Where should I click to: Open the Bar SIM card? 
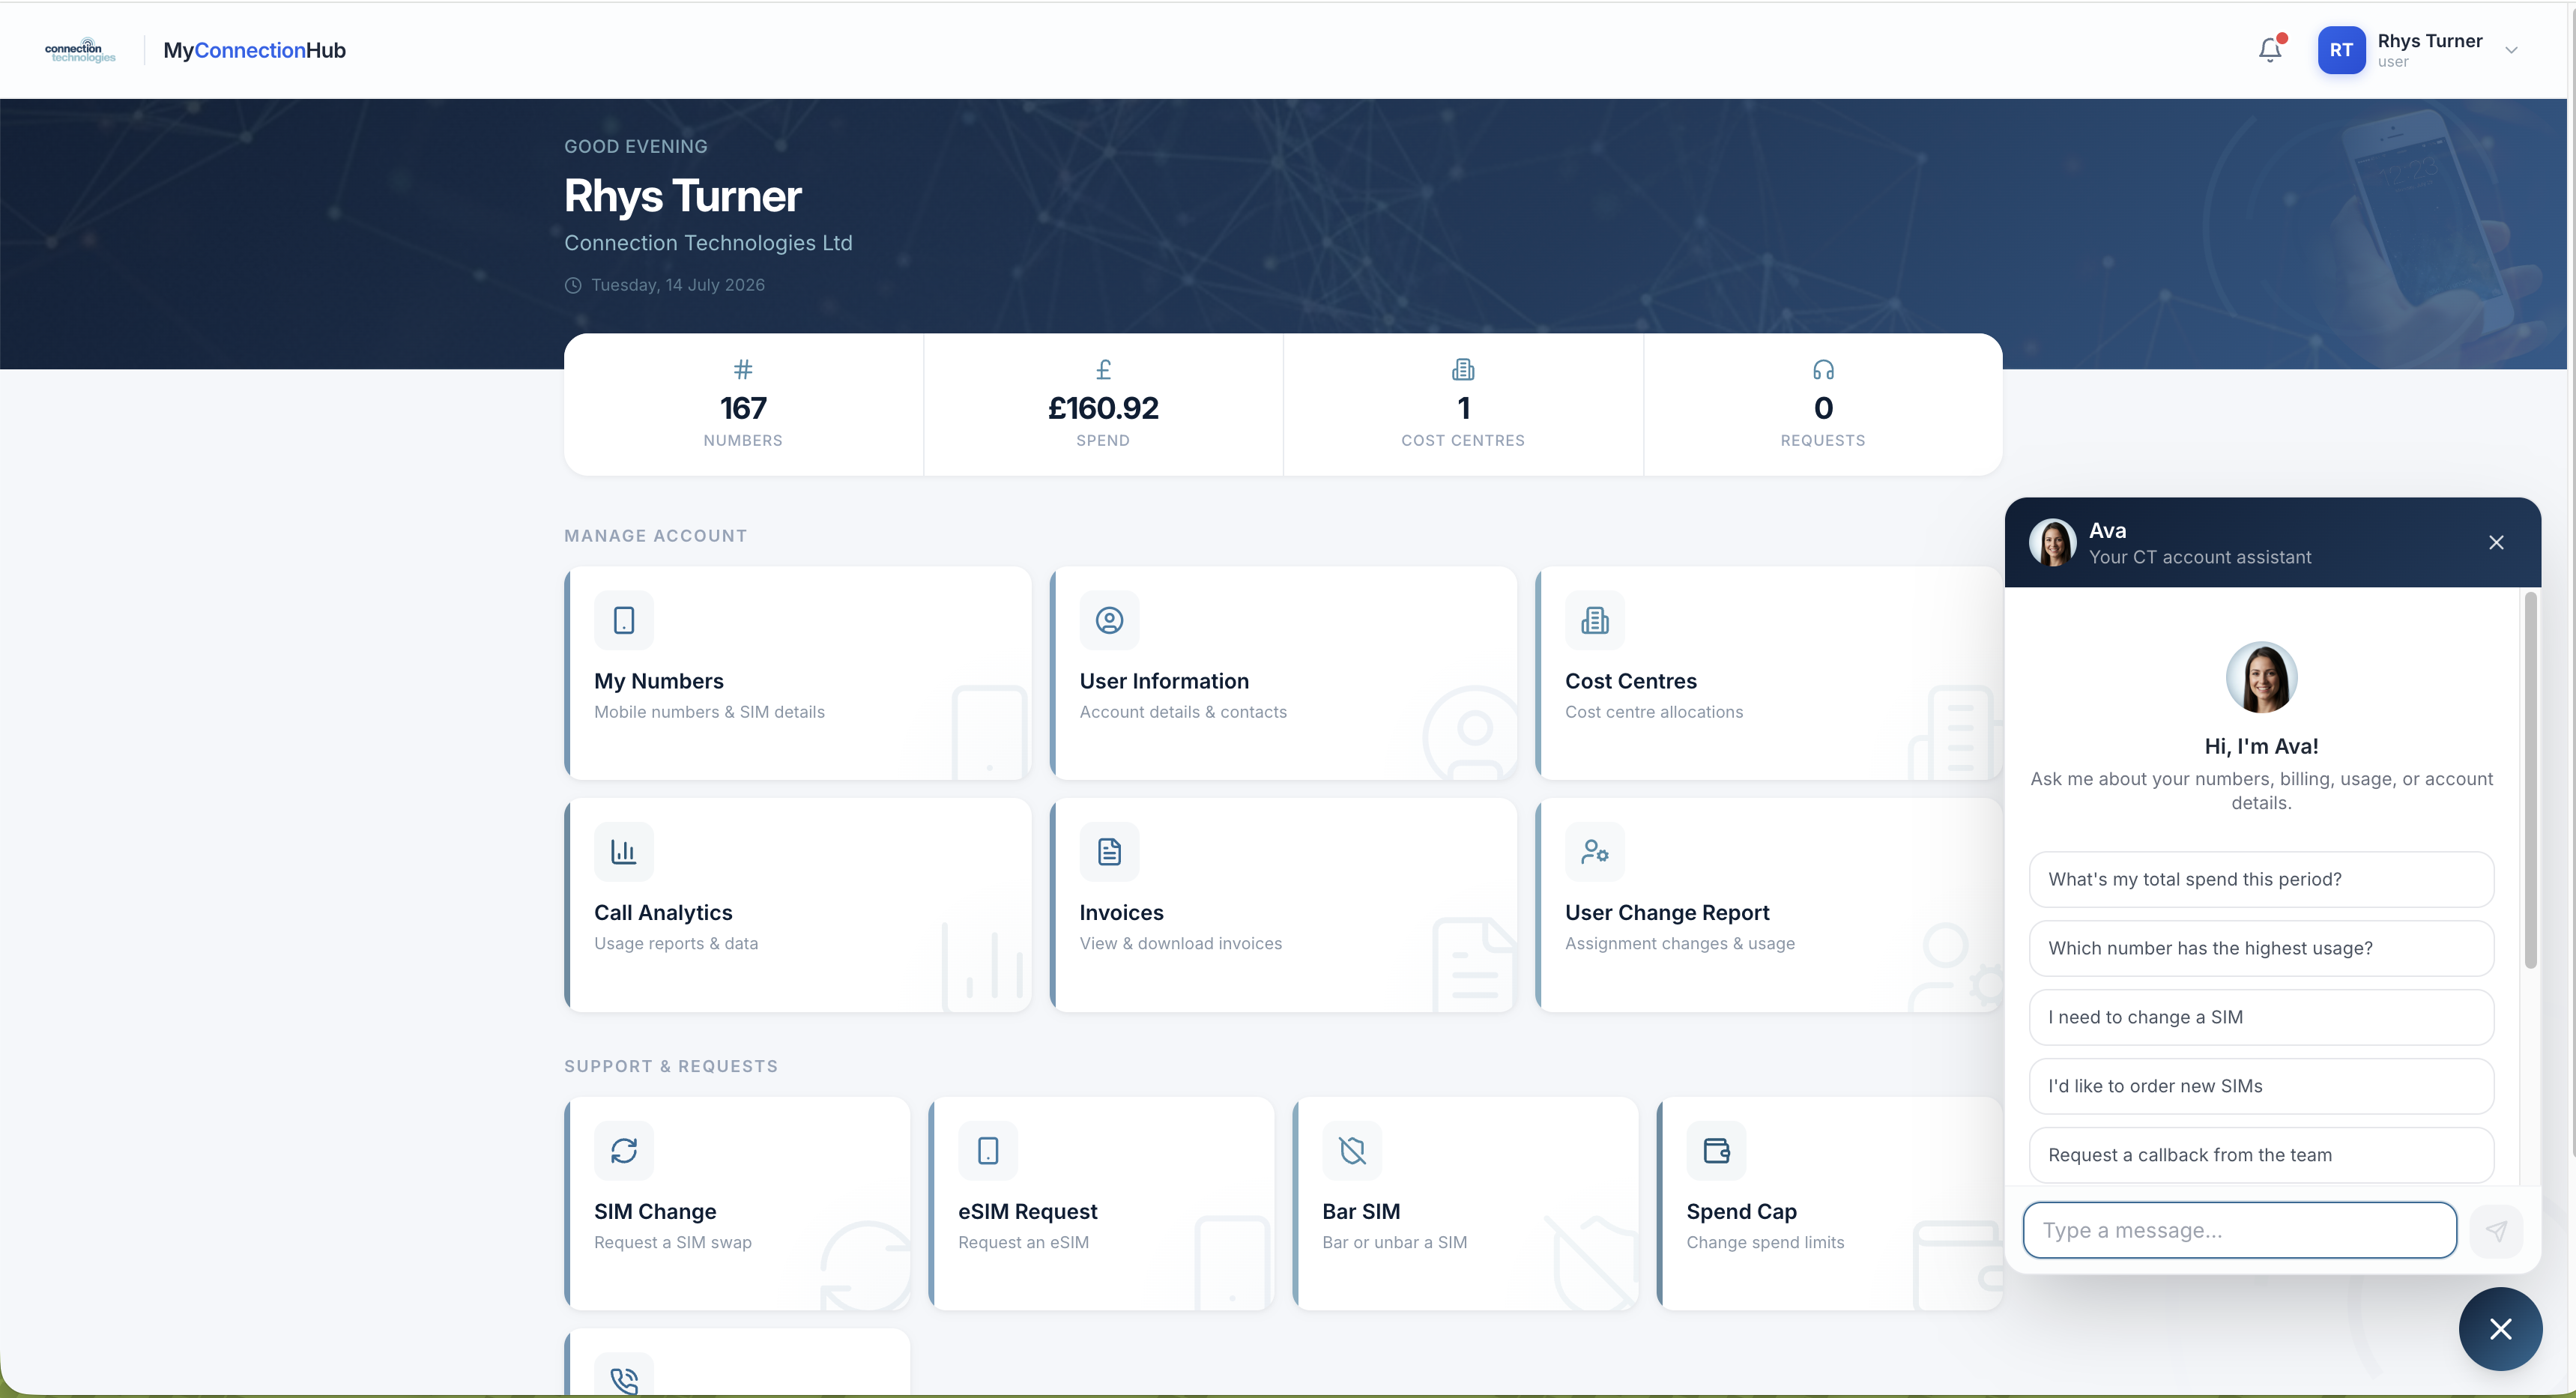click(x=1465, y=1204)
